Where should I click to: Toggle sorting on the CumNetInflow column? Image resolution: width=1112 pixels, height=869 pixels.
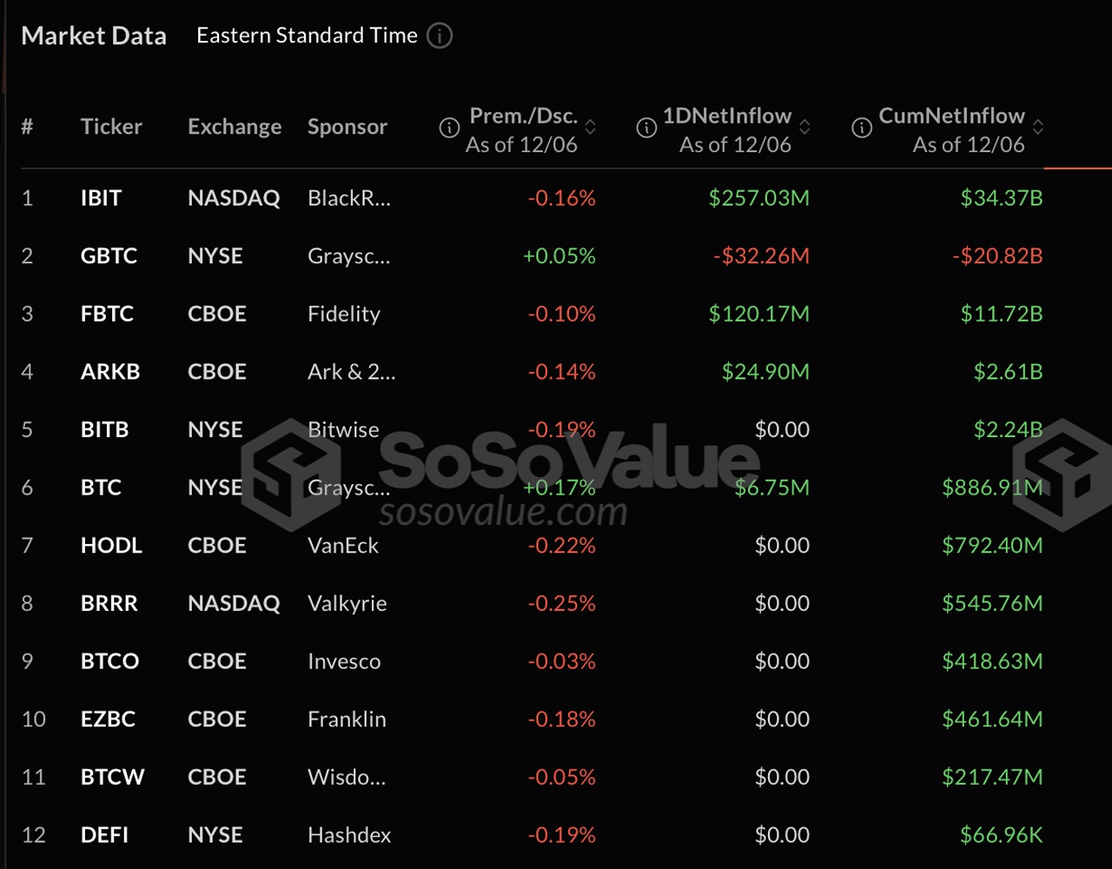pos(1039,128)
